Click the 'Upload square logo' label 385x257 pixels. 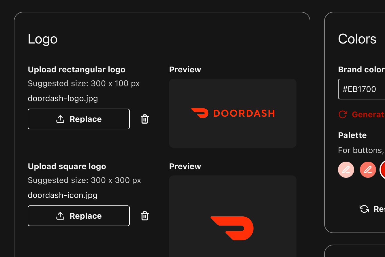click(x=67, y=167)
